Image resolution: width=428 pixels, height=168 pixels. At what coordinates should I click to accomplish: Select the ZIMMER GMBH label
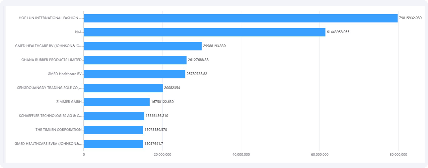point(69,102)
